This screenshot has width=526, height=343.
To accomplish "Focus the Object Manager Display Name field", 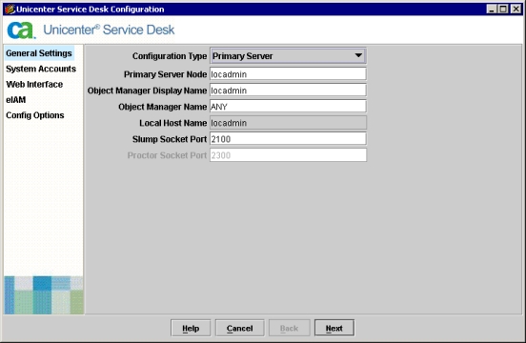I will [288, 91].
